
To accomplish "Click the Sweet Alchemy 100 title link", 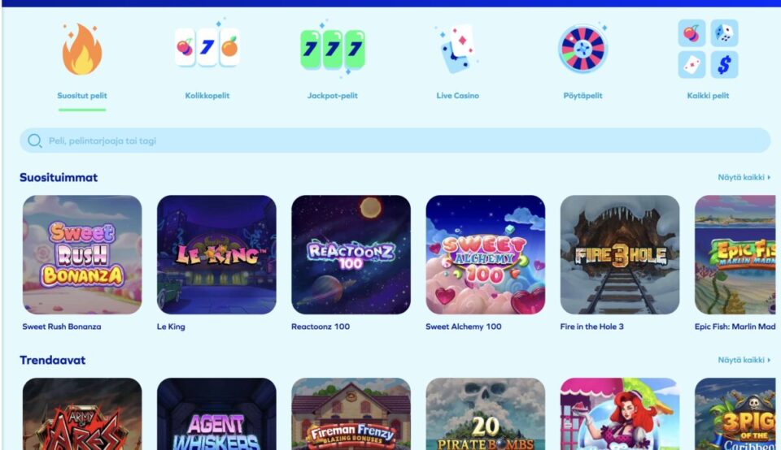I will (x=463, y=327).
